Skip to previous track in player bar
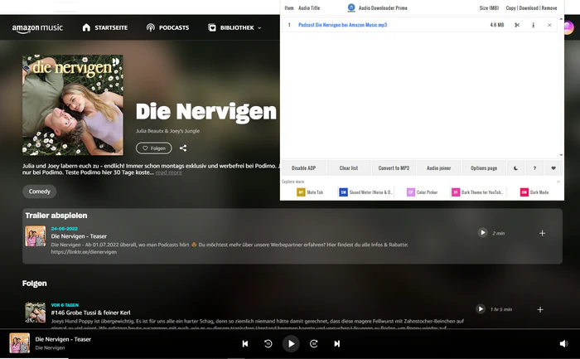The height and width of the screenshot is (359, 580). point(245,344)
